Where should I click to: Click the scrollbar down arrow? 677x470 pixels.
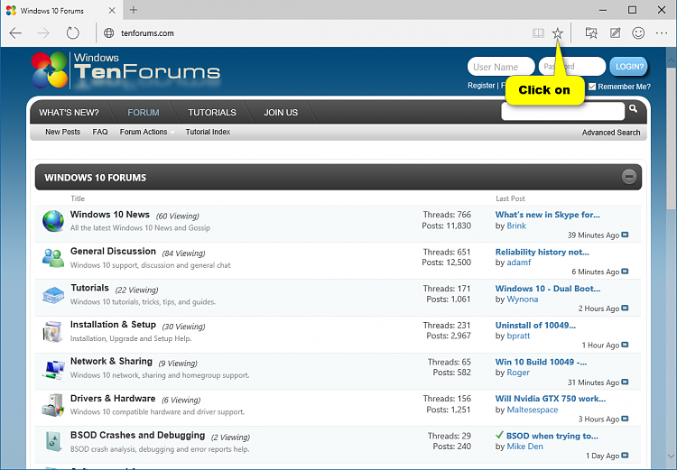pyautogui.click(x=671, y=456)
